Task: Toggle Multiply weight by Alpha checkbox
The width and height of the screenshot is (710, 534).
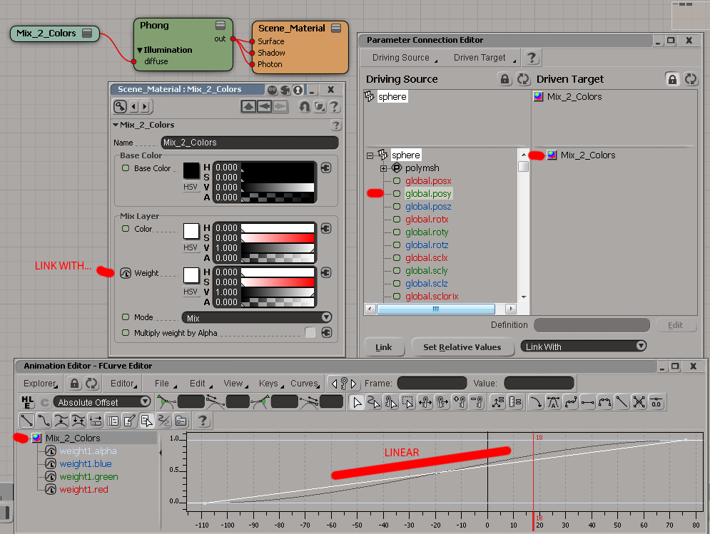Action: tap(310, 333)
